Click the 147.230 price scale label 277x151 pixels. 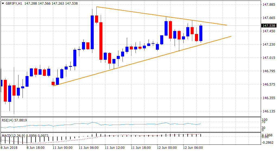point(269,45)
